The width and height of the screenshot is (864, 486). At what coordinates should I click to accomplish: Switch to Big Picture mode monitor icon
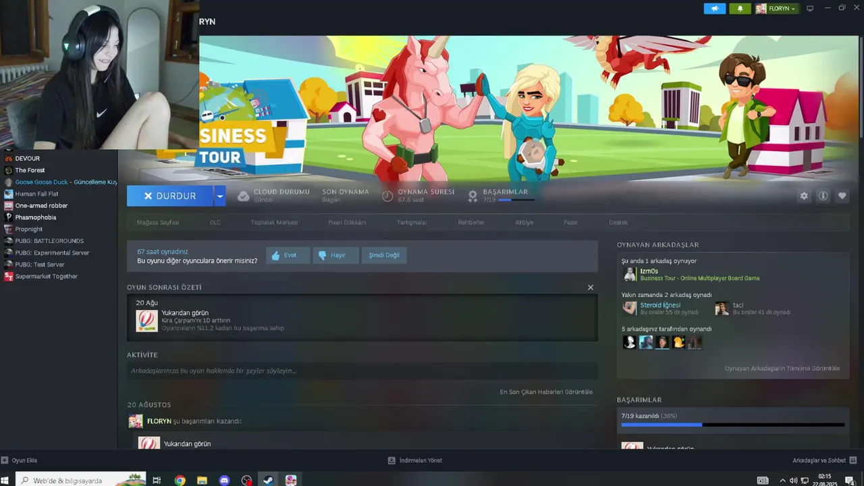(x=810, y=8)
